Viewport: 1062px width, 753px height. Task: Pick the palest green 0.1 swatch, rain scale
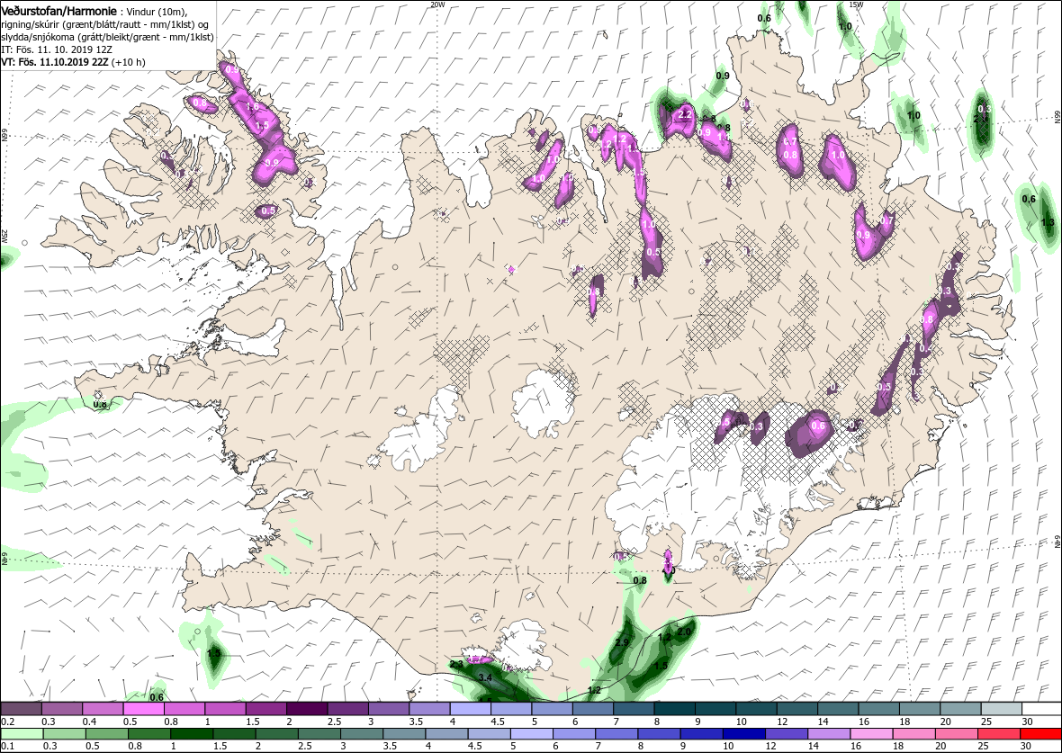tap(22, 734)
